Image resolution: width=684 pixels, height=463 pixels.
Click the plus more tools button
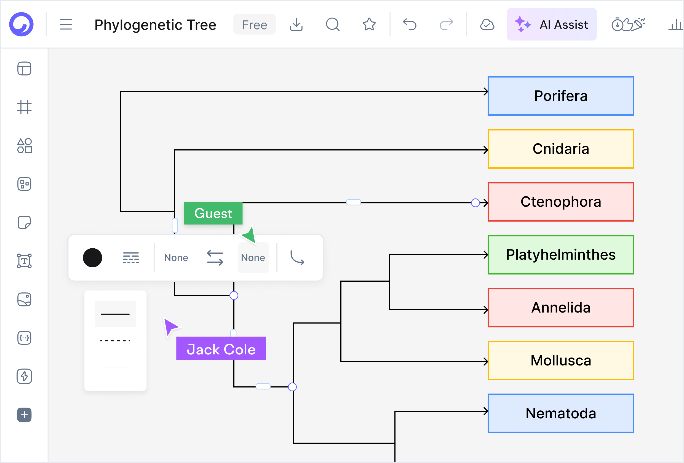tap(24, 415)
